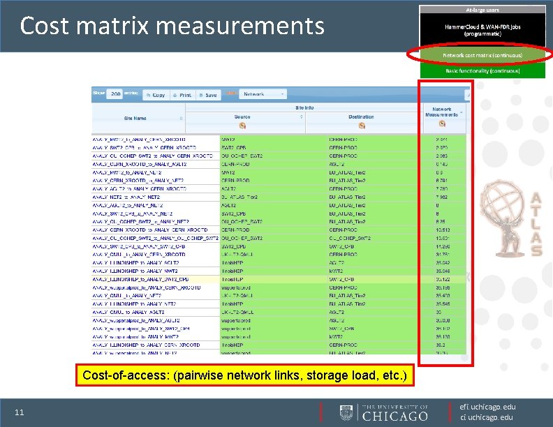The width and height of the screenshot is (553, 427).
Task: Click HammerCloud & WAN-FDR jobs box
Action: [482, 30]
